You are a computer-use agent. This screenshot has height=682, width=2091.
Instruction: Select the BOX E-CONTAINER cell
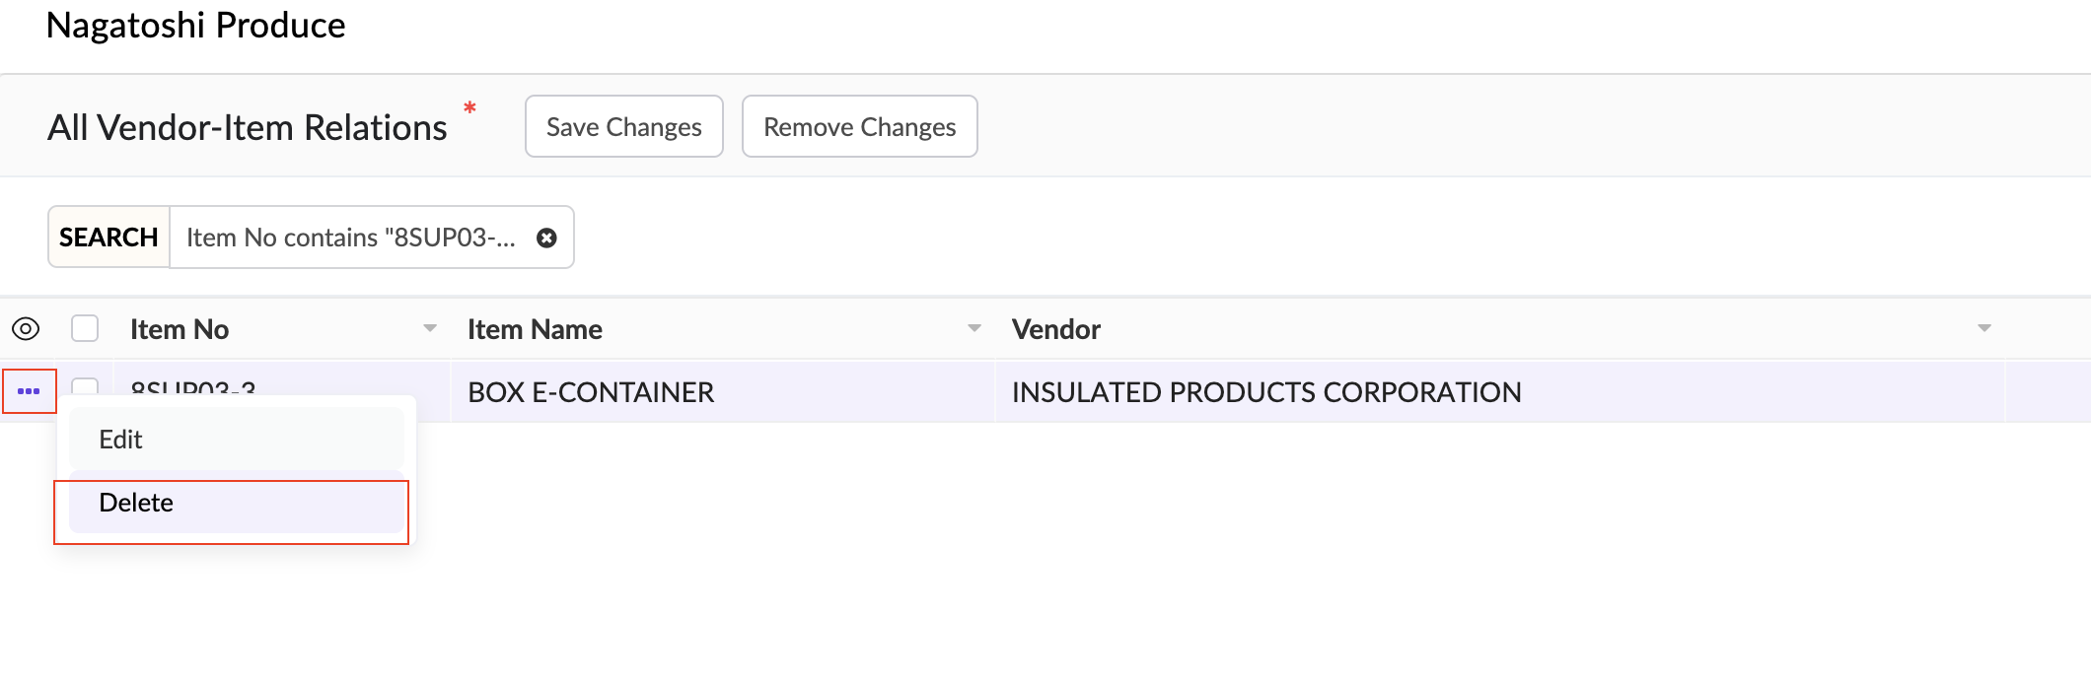tap(591, 392)
